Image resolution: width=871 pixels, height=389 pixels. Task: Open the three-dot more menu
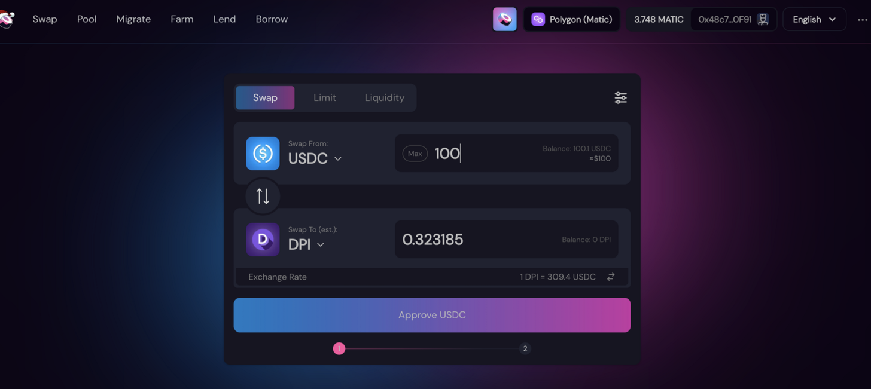pos(862,20)
